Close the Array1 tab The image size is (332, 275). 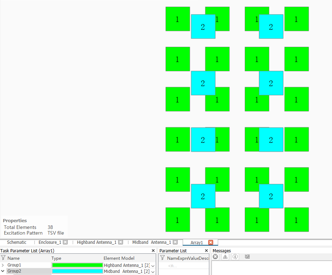[x=211, y=242]
